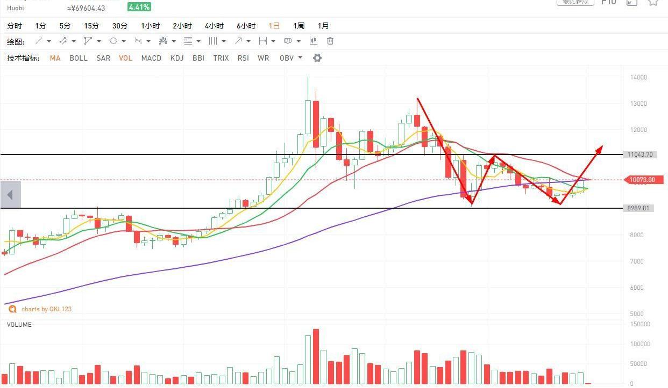This screenshot has width=668, height=388.
Task: Click the candlestick chart style icon
Action: point(313,41)
